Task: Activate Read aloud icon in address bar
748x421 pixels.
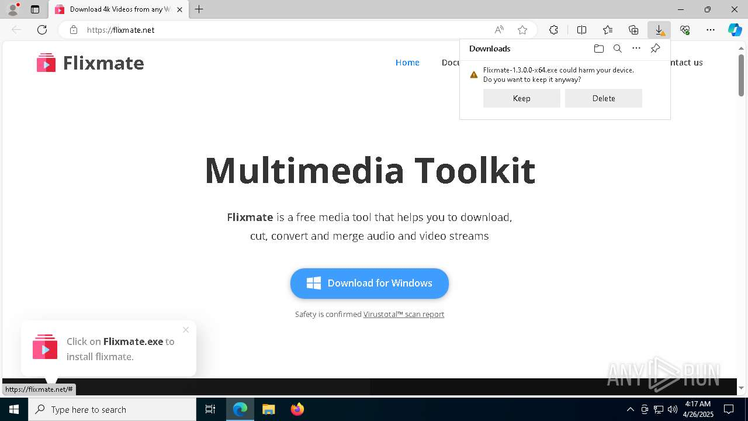Action: tap(499, 30)
